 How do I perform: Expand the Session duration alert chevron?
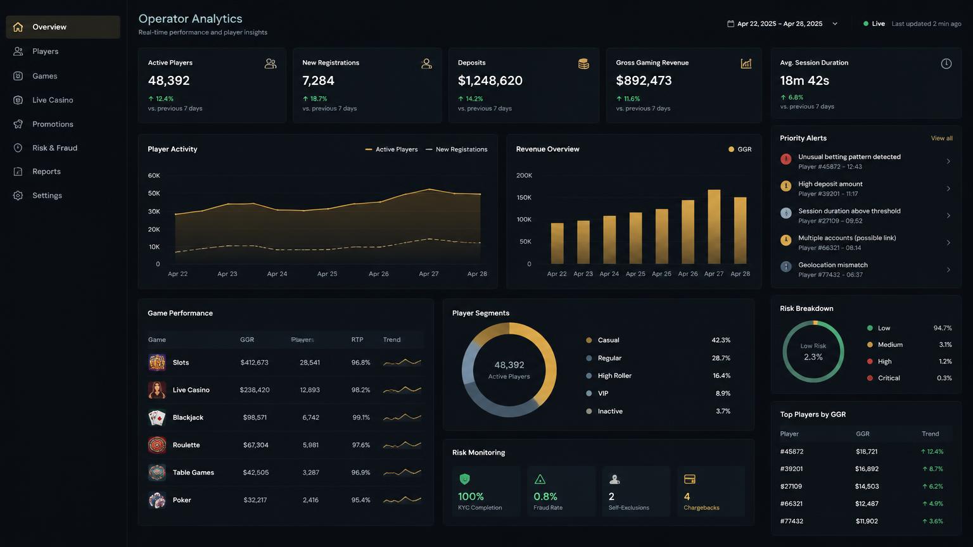[x=948, y=216]
